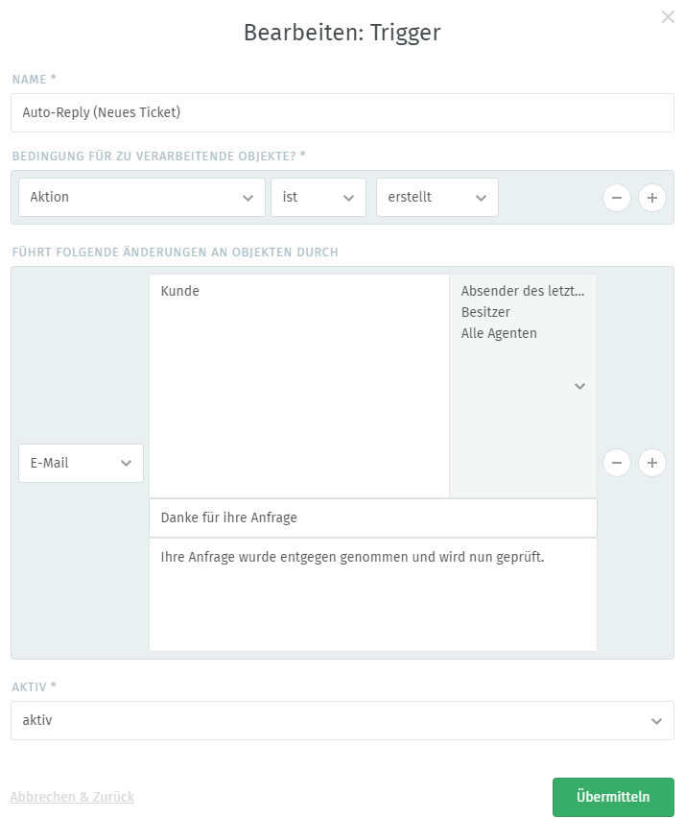Click the Übermitteln submit button
Viewport: 684px width, 818px height.
(613, 797)
